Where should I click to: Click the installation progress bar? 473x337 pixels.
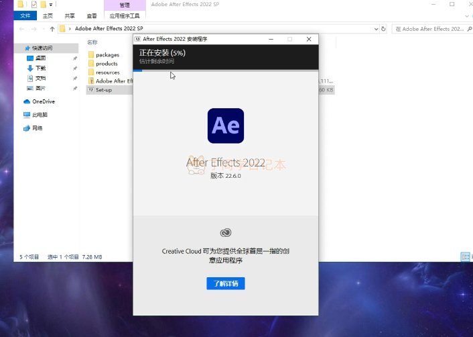coord(225,70)
